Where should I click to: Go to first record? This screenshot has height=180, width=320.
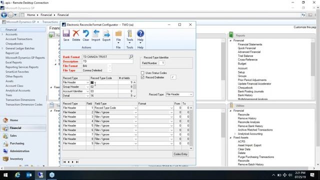pyautogui.click(x=64, y=162)
